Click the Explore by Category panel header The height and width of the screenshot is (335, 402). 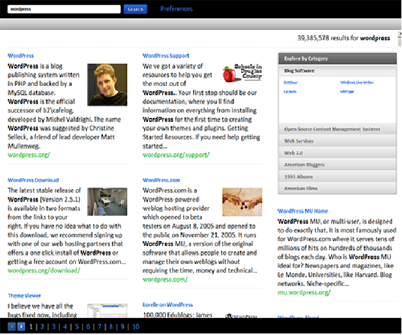pyautogui.click(x=337, y=59)
